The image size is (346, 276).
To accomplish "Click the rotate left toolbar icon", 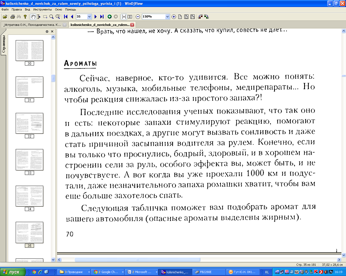I will click(x=200, y=17).
